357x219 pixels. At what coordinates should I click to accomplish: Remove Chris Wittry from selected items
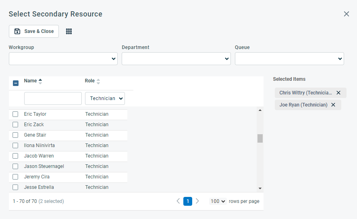coord(338,93)
